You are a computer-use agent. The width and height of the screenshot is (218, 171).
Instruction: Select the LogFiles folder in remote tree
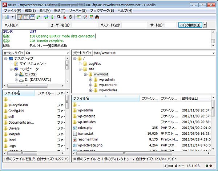(x=95, y=64)
